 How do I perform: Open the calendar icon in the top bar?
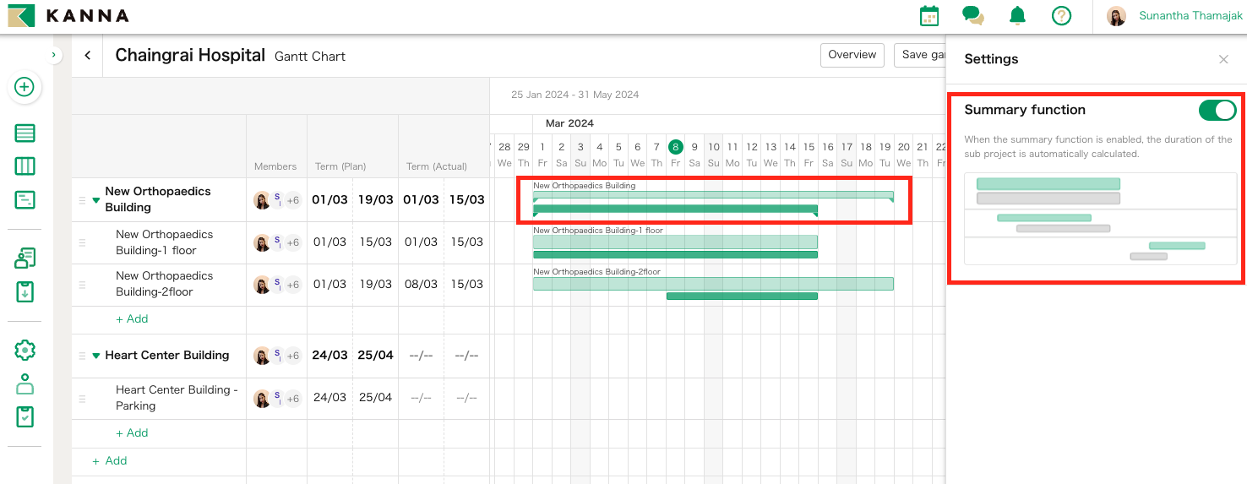point(929,16)
